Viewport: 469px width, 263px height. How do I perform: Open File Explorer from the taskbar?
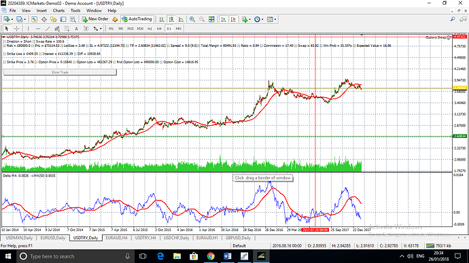(177, 256)
